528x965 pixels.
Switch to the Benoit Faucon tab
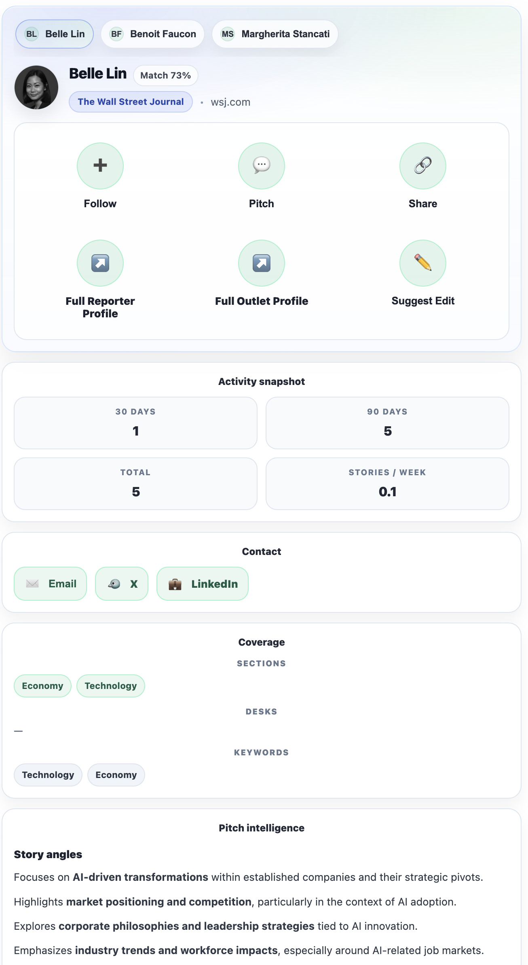tap(153, 34)
